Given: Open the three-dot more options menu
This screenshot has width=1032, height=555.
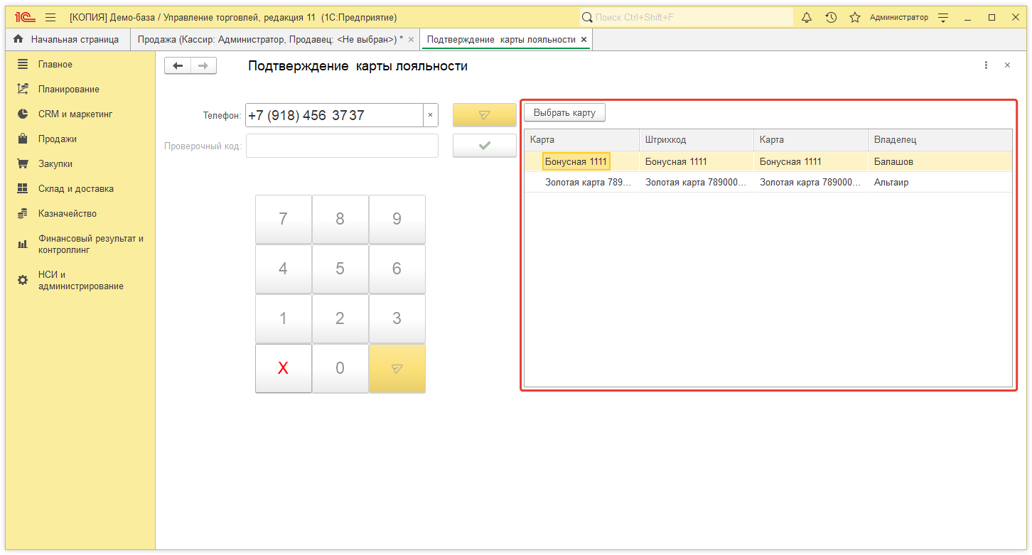Looking at the screenshot, I should (986, 65).
